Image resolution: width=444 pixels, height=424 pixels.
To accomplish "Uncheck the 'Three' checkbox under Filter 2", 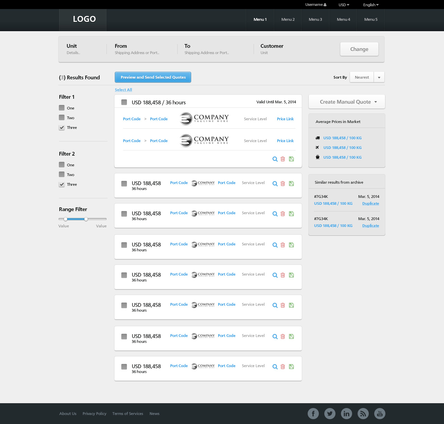I will pos(62,184).
